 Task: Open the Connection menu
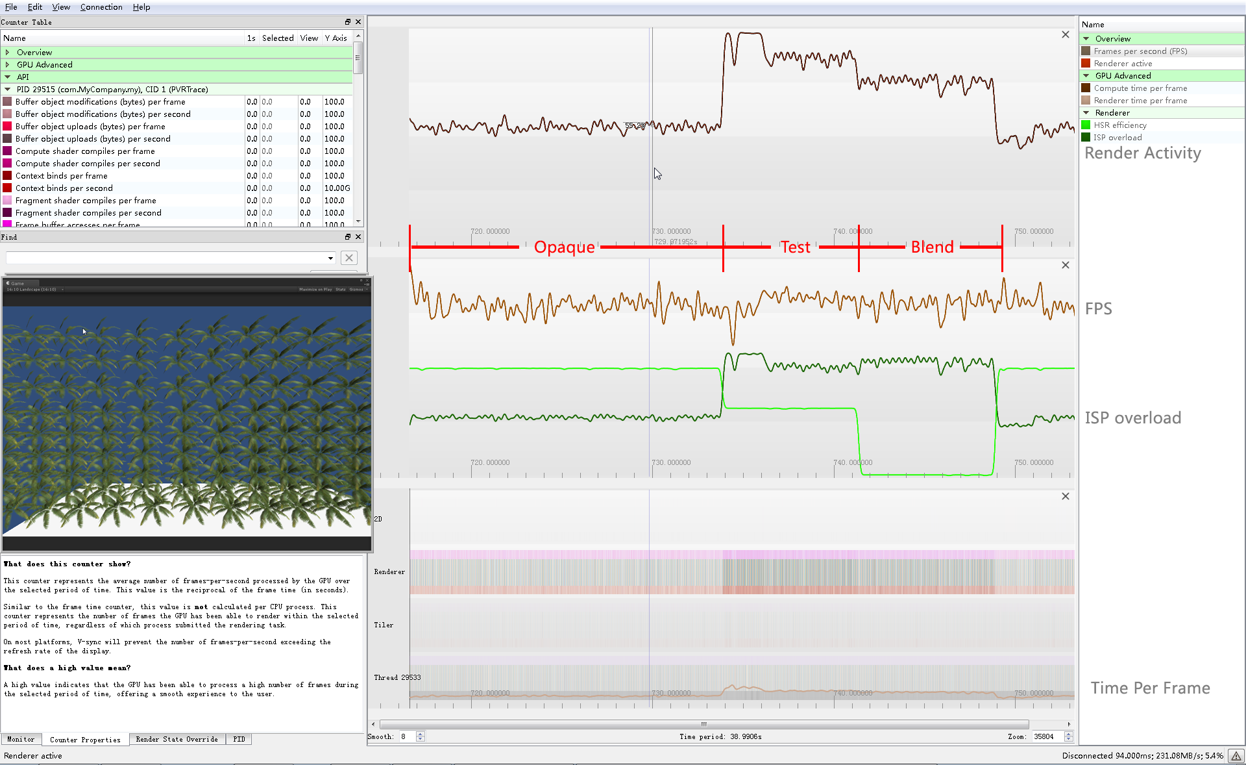101,7
